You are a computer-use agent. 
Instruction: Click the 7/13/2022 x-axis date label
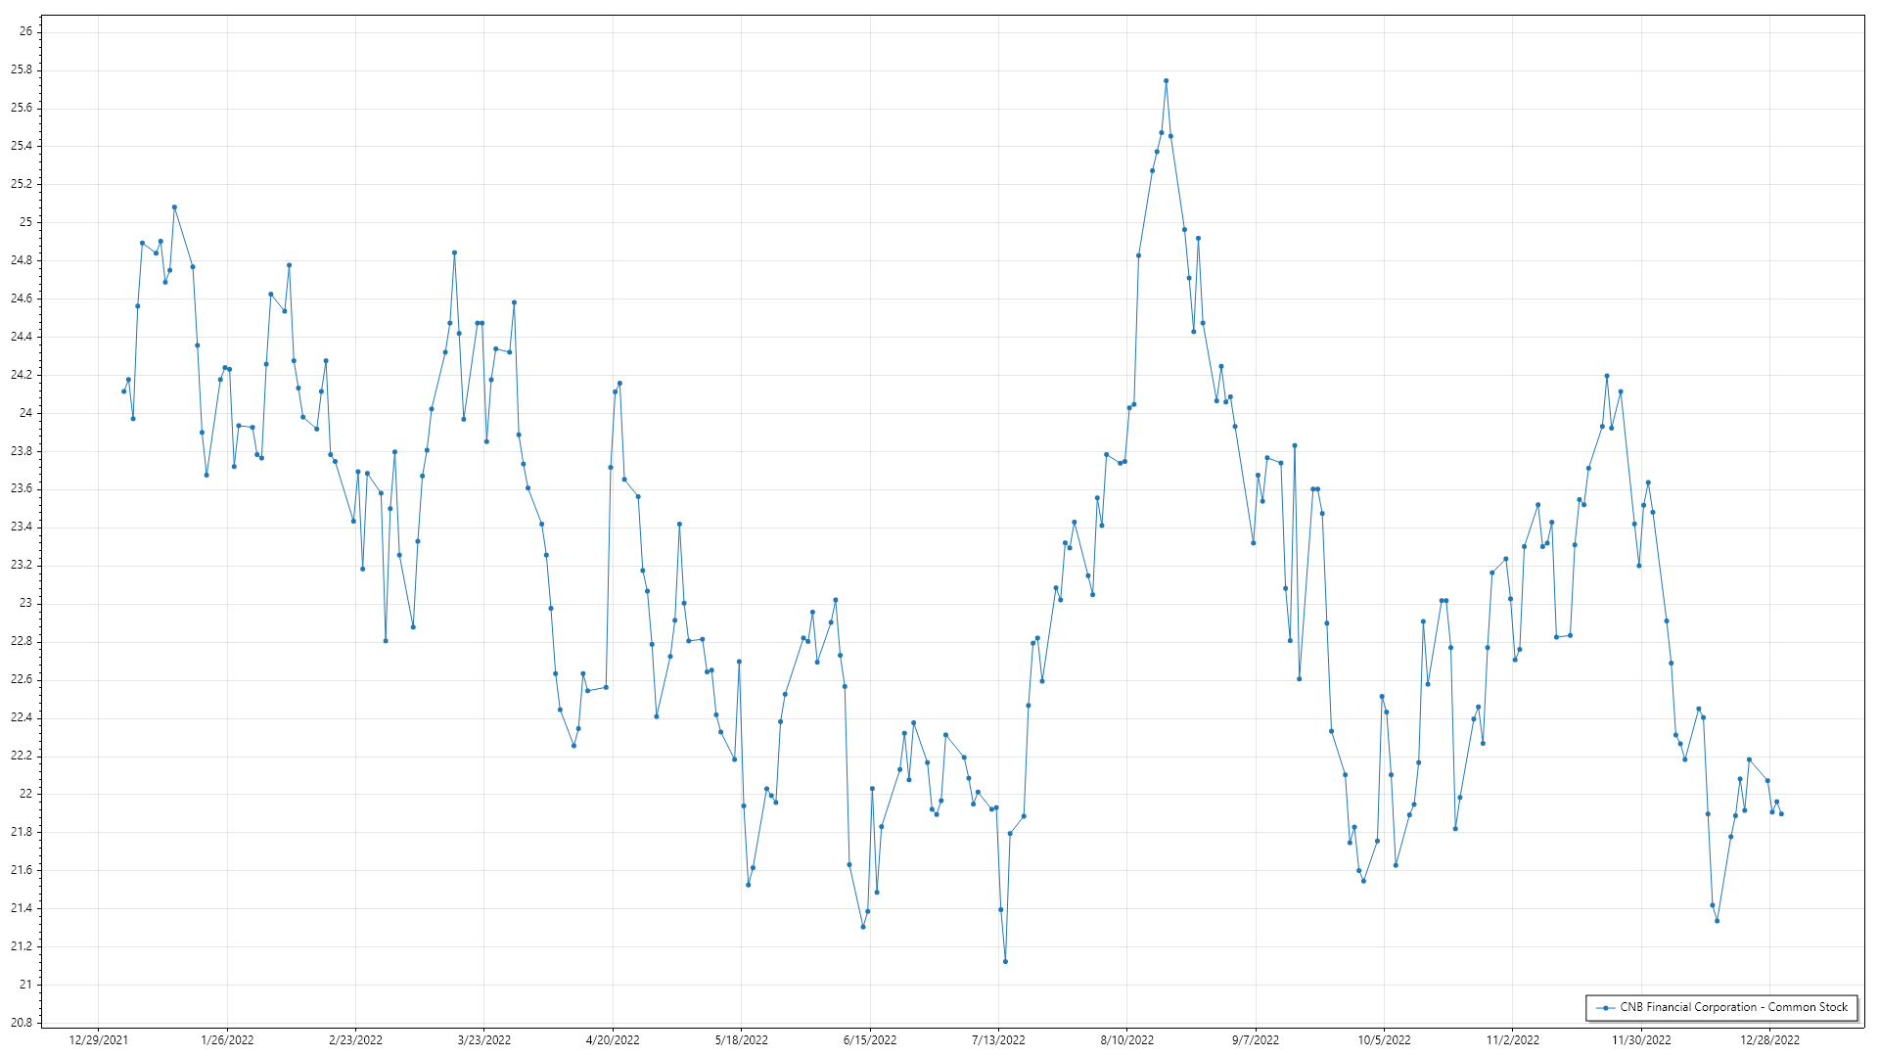(x=998, y=1040)
